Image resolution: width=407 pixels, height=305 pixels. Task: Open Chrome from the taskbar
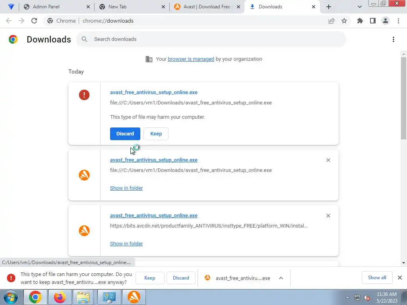35,297
